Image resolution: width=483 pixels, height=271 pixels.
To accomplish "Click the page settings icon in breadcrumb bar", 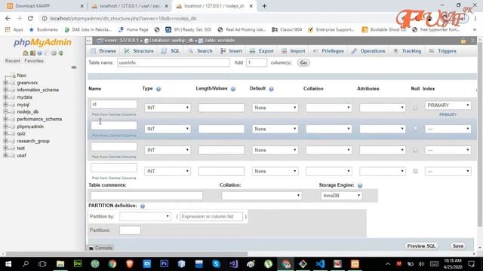I will [x=463, y=41].
